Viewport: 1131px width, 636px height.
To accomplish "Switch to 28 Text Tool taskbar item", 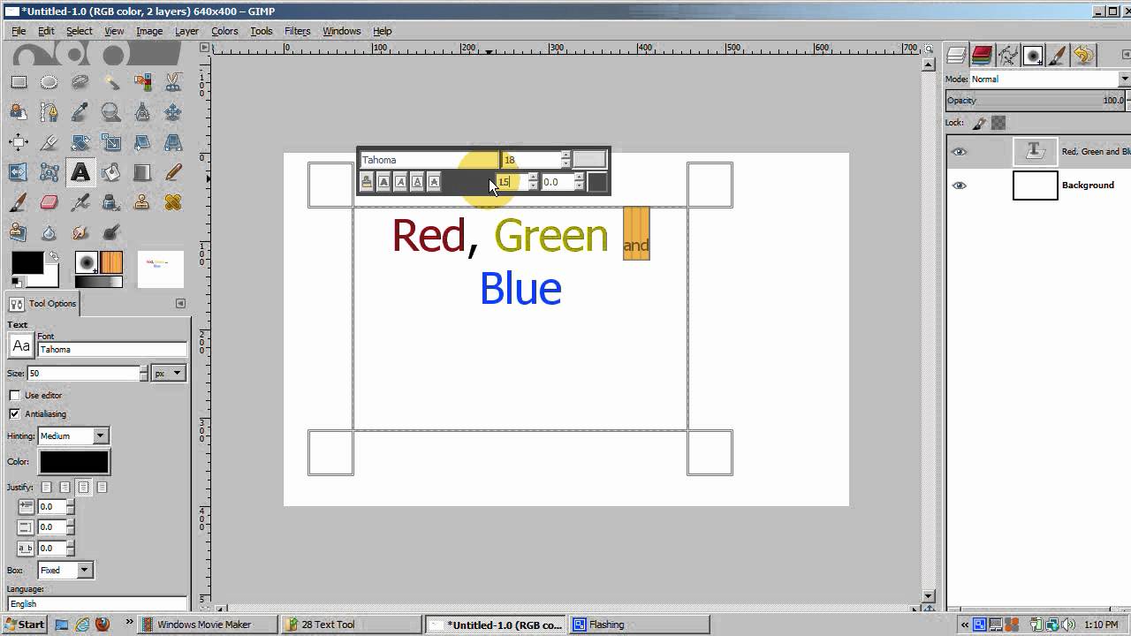I will 353,625.
